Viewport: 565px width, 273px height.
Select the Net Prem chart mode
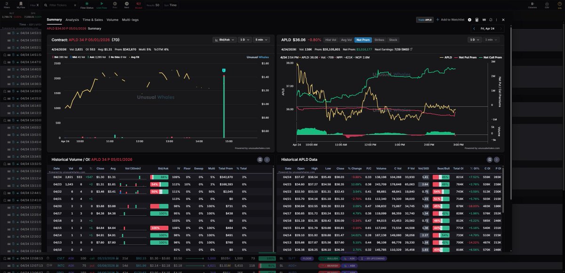point(363,40)
